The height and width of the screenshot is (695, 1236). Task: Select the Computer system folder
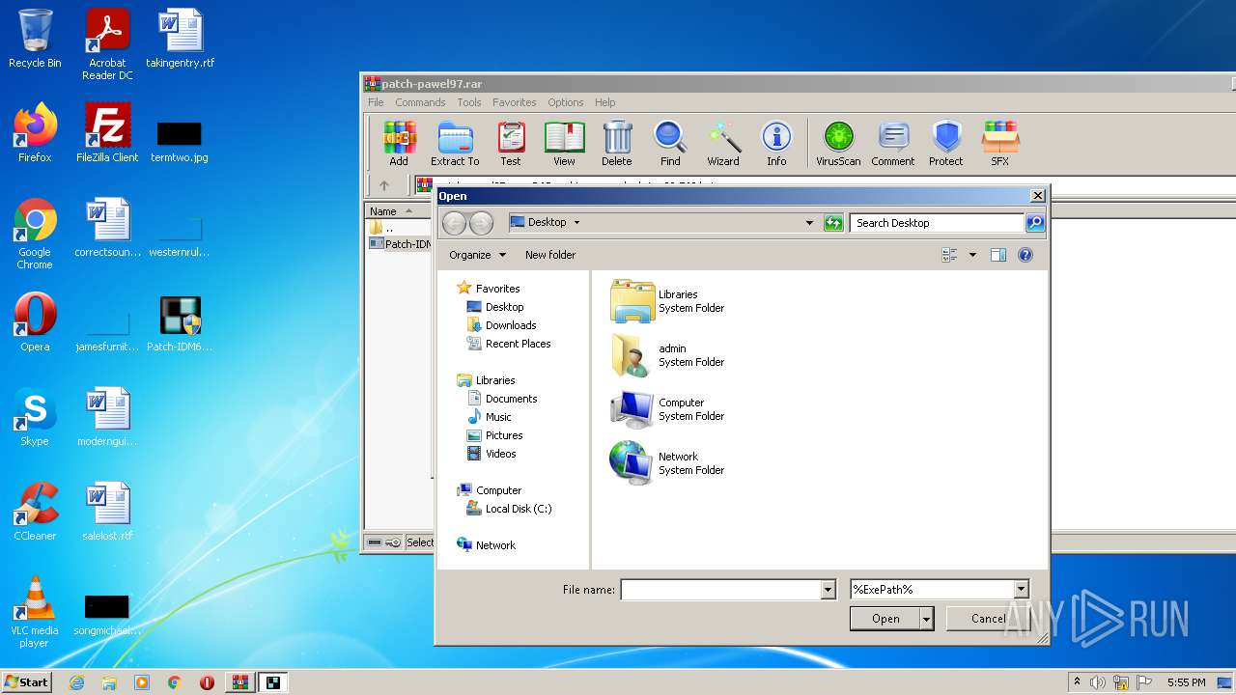(x=668, y=409)
